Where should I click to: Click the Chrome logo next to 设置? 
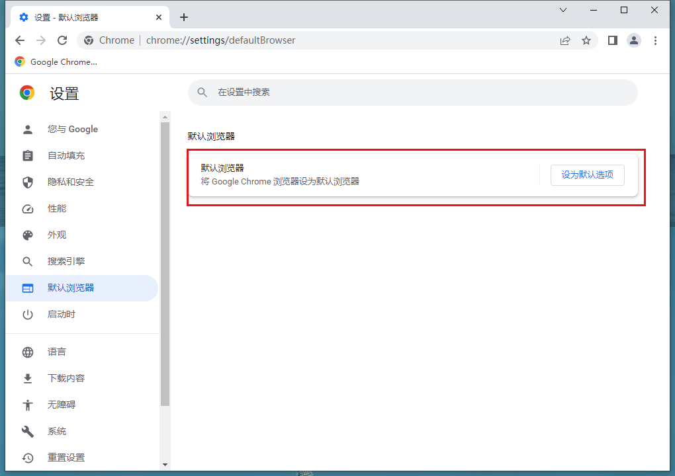click(x=27, y=93)
